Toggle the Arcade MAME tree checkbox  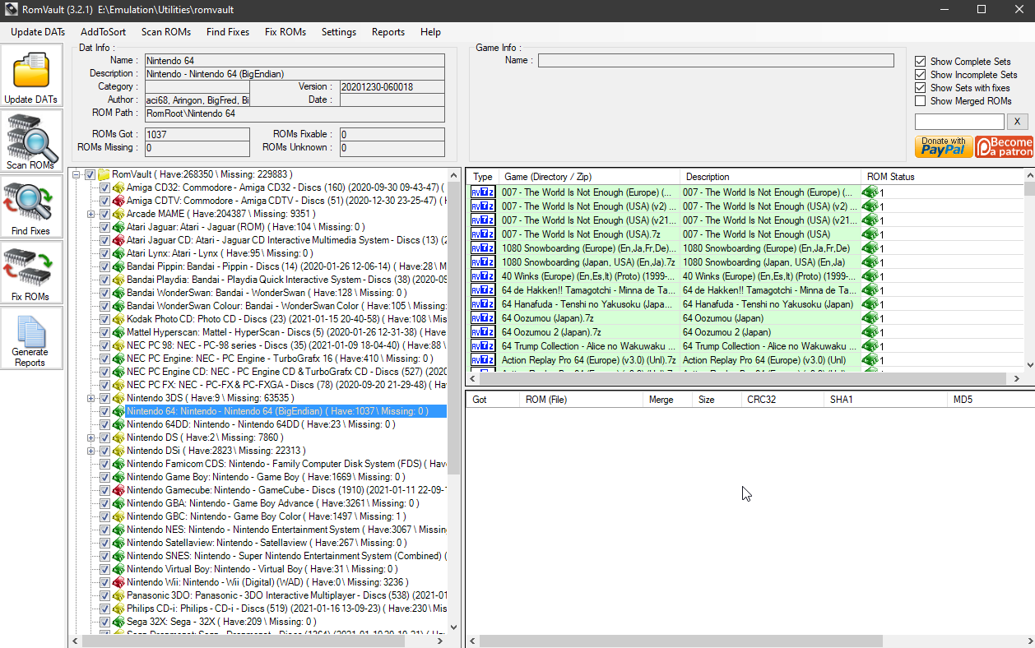point(104,214)
